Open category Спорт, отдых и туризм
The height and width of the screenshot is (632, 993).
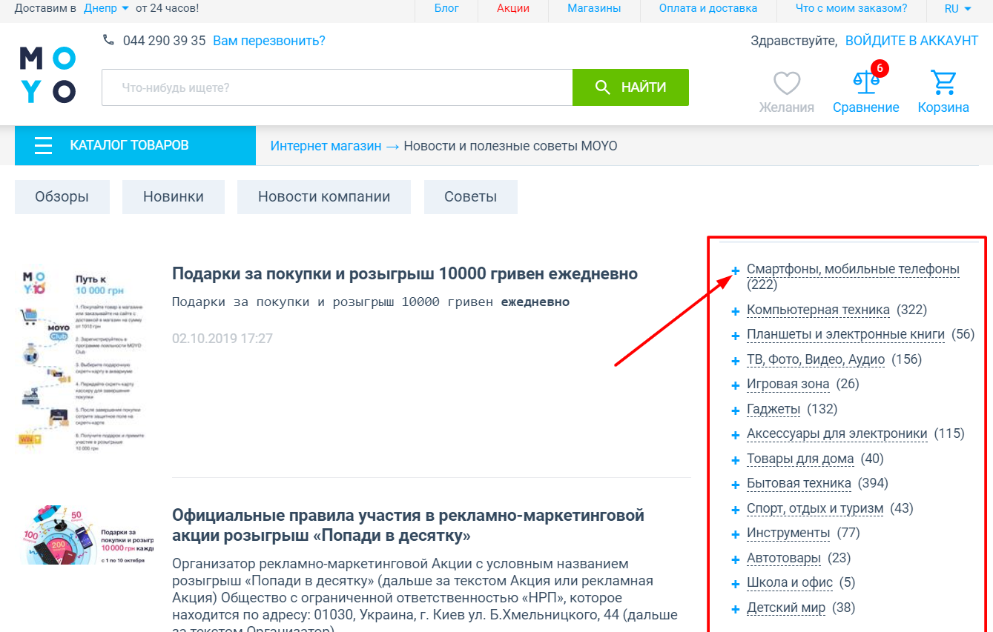[815, 508]
